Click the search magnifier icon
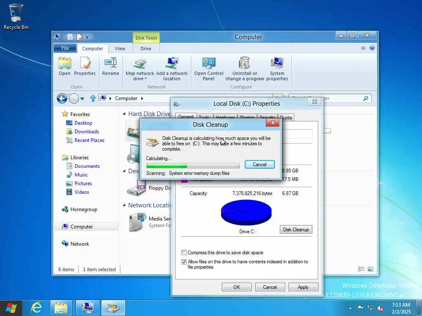422x316 pixels. click(x=366, y=98)
